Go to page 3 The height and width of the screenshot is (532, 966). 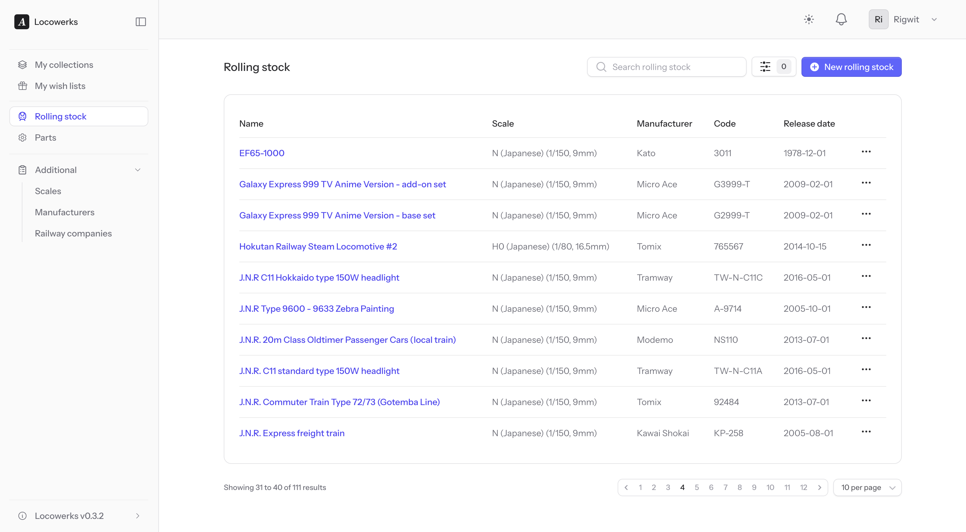coord(668,488)
